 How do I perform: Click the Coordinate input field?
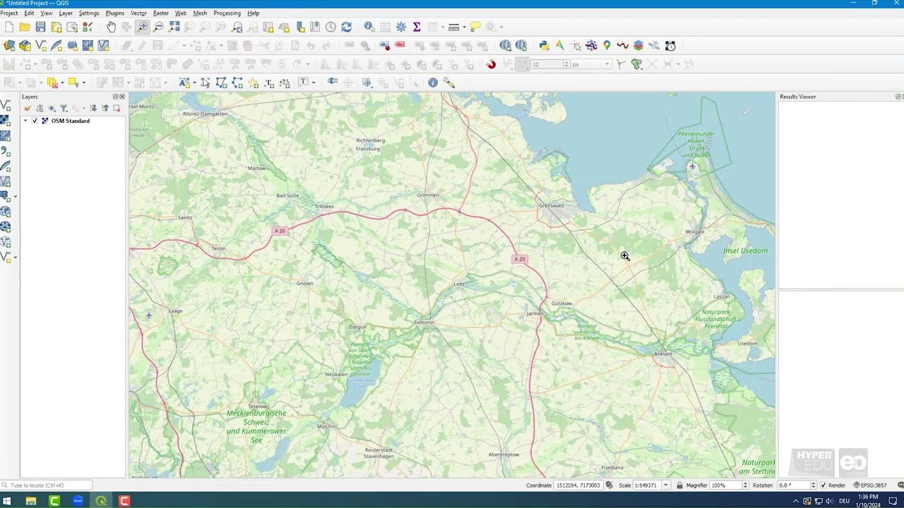coord(577,485)
